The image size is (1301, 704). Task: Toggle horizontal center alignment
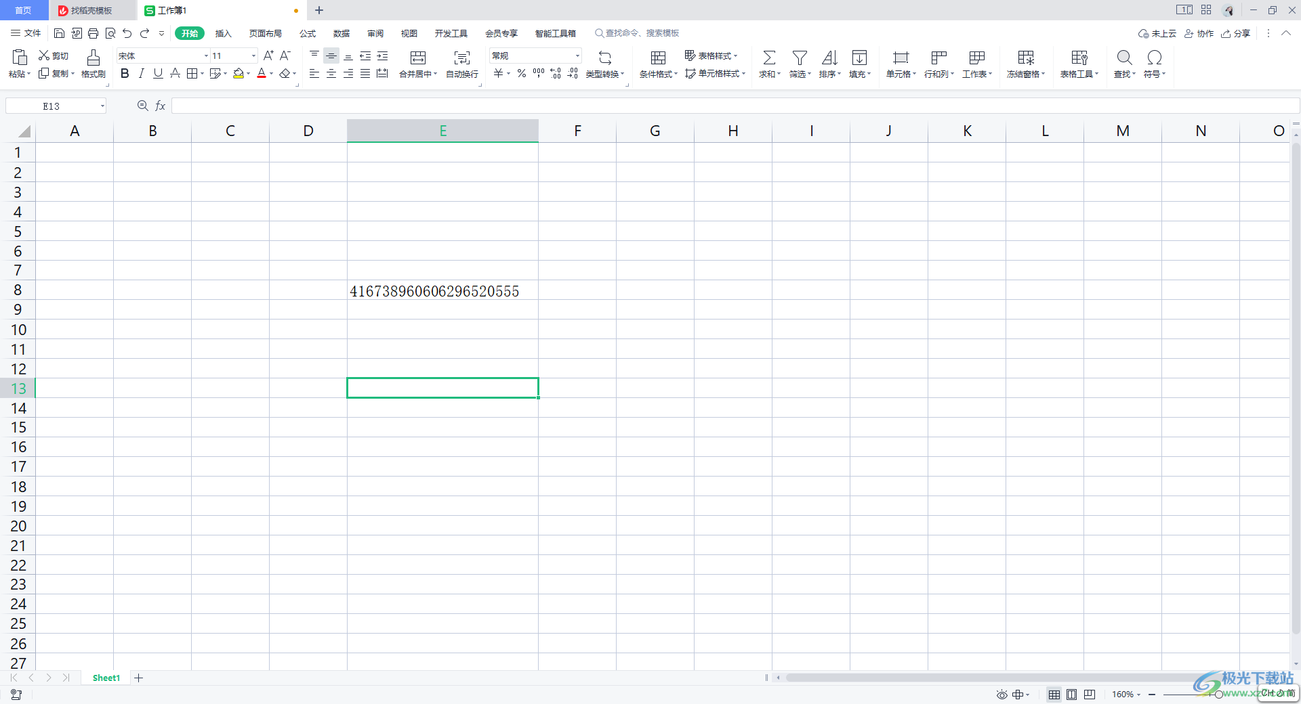click(331, 73)
